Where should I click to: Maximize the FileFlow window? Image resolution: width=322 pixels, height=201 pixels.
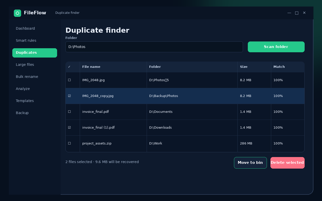(297, 13)
